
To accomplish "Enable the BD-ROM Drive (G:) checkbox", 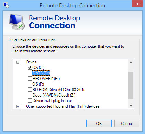I will click(x=30, y=89).
